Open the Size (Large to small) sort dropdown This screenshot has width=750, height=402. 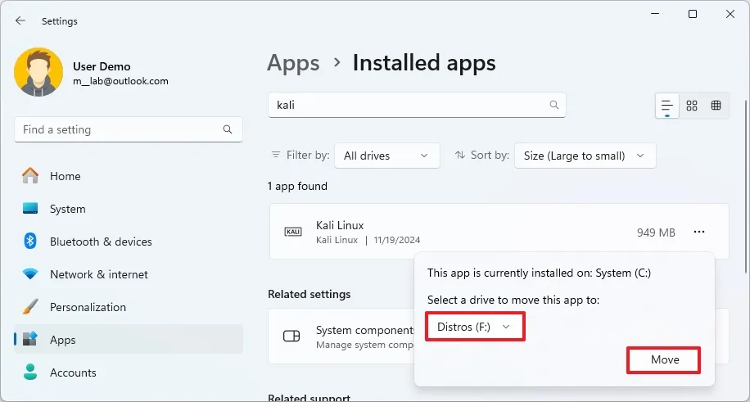(x=585, y=156)
